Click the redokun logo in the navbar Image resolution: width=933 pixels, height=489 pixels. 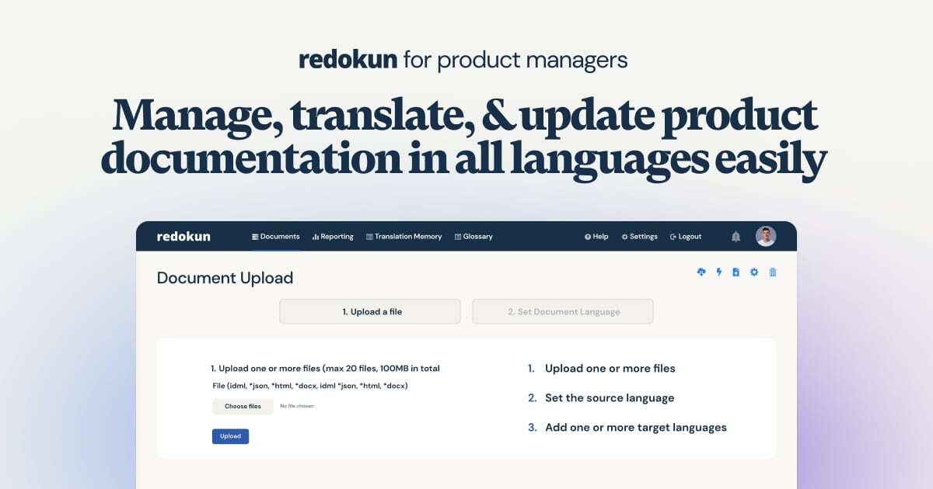tap(183, 237)
